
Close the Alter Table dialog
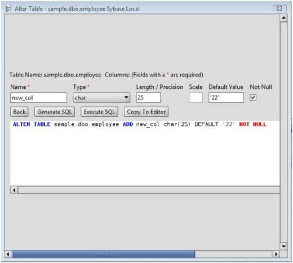279,8
